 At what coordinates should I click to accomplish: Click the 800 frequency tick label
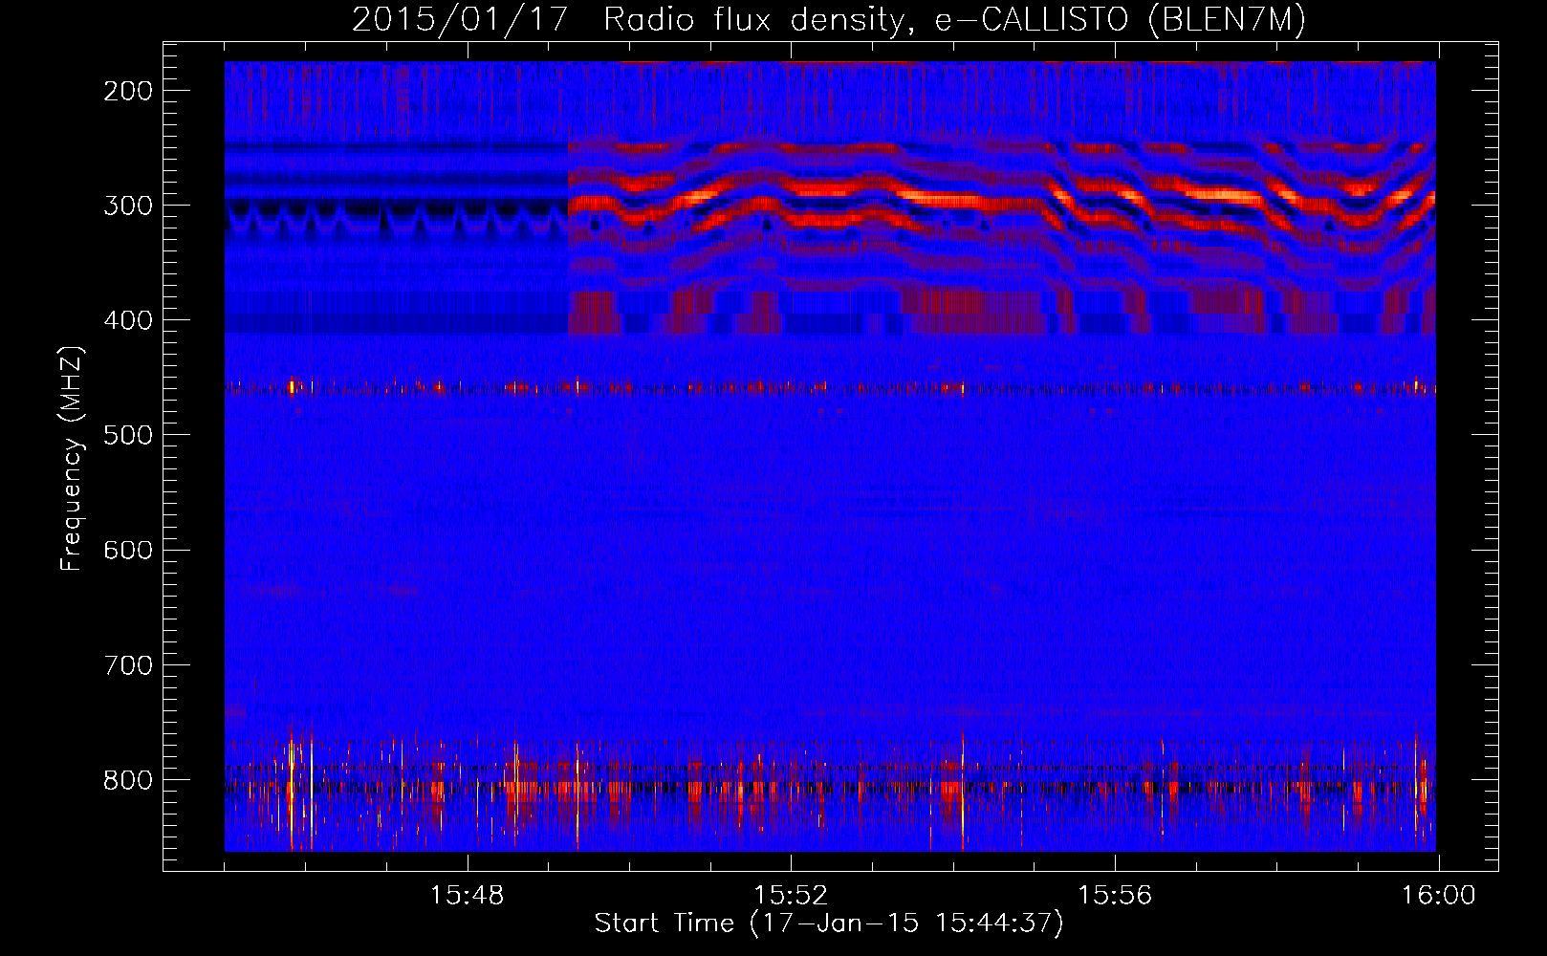pyautogui.click(x=127, y=779)
